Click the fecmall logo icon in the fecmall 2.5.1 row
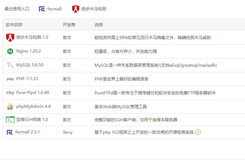This screenshot has height=160, width=245. pyautogui.click(x=10, y=132)
